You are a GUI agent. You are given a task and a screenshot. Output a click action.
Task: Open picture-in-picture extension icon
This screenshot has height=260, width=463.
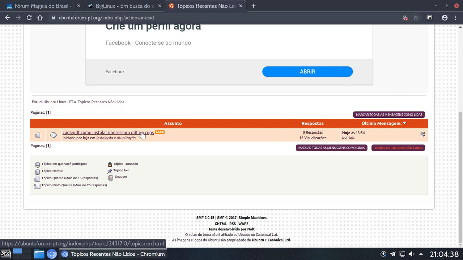(x=430, y=18)
